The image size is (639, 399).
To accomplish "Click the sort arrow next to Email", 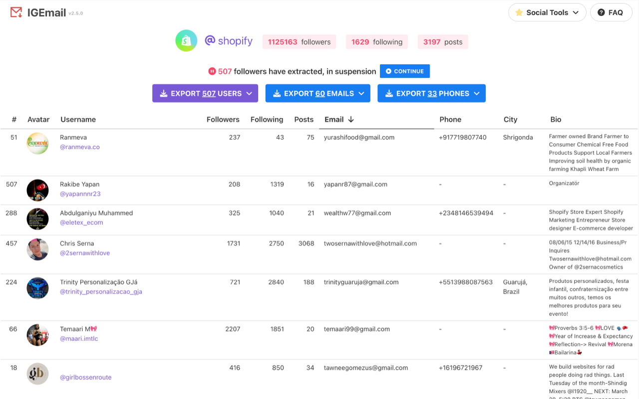I will click(351, 119).
